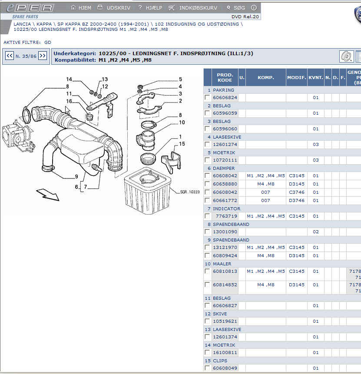The height and width of the screenshot is (374, 361).
Task: Click the throttle body in diagram
Action: [17, 137]
